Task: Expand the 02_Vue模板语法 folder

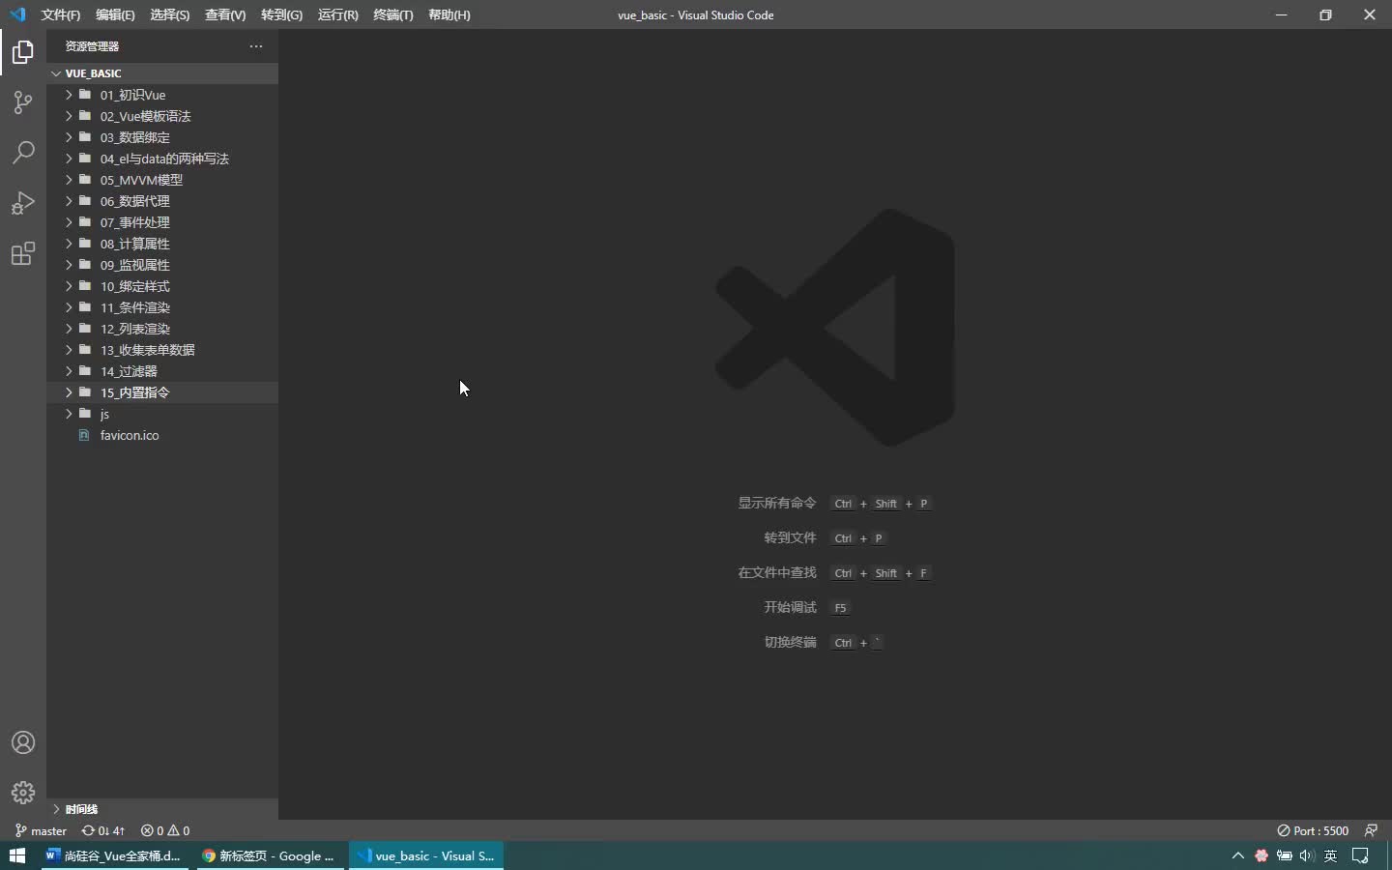Action: [162, 116]
